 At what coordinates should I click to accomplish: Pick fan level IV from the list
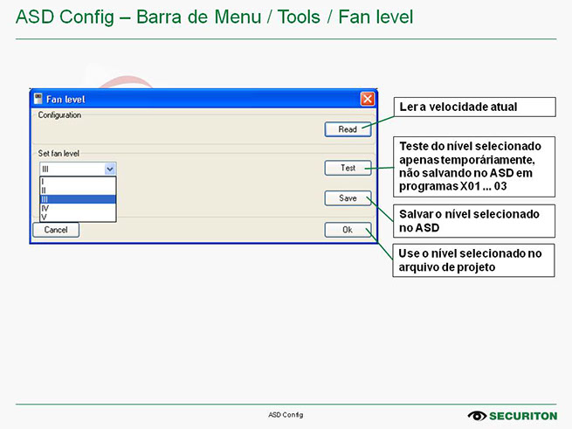point(77,208)
